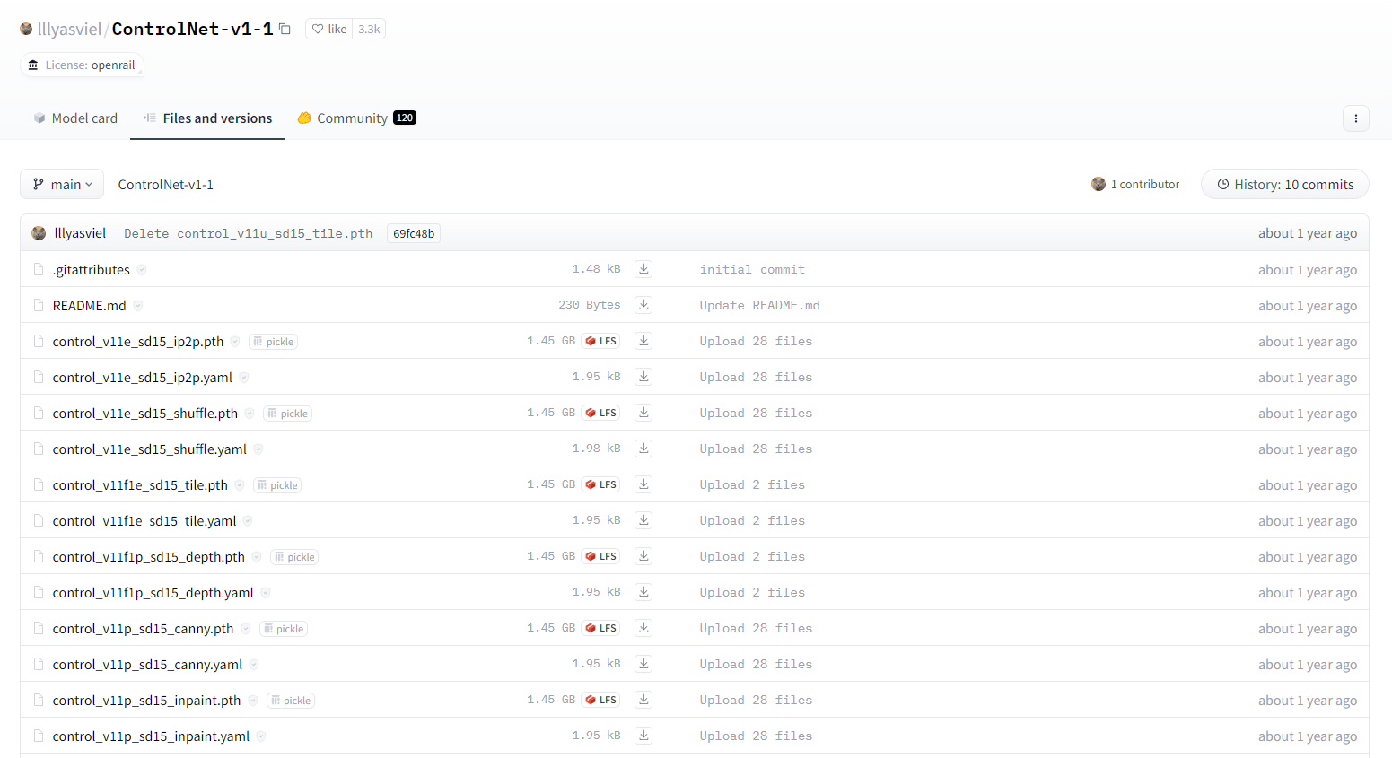Switch to the Model card tab
Image resolution: width=1392 pixels, height=758 pixels.
pos(75,118)
